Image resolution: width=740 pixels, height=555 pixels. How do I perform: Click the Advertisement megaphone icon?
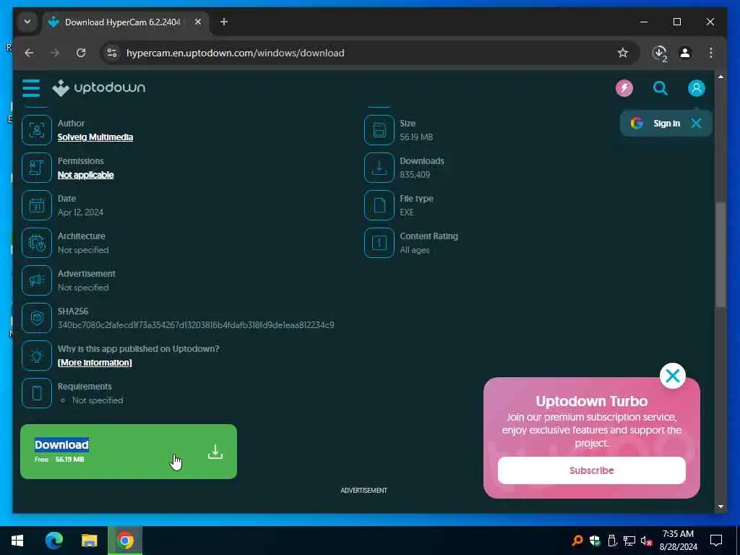coord(37,280)
